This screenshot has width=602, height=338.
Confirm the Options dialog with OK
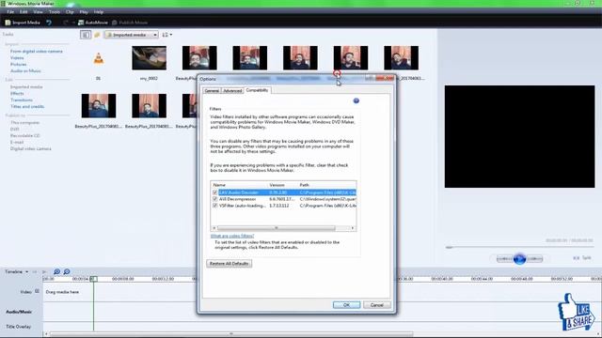click(x=346, y=305)
